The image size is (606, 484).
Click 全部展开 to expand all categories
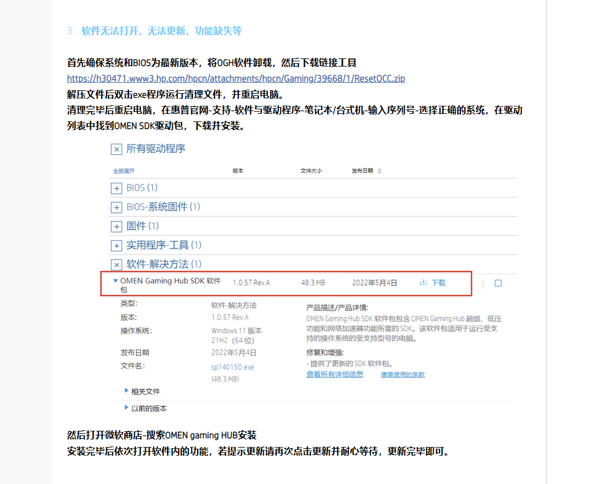tap(124, 171)
